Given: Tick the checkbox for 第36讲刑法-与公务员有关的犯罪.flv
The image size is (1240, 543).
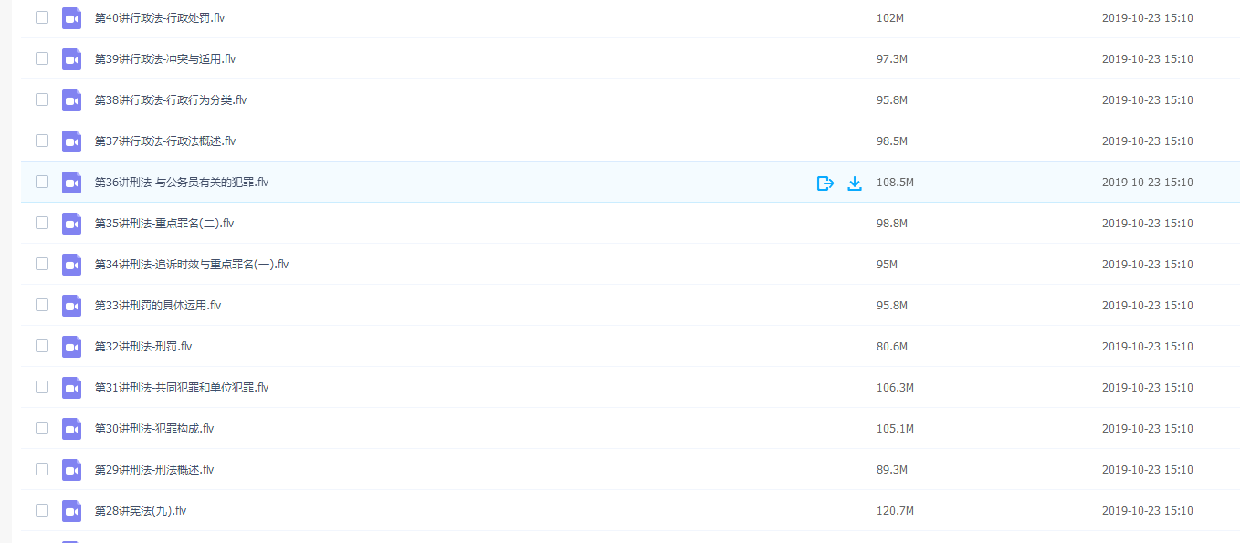Looking at the screenshot, I should pos(42,182).
